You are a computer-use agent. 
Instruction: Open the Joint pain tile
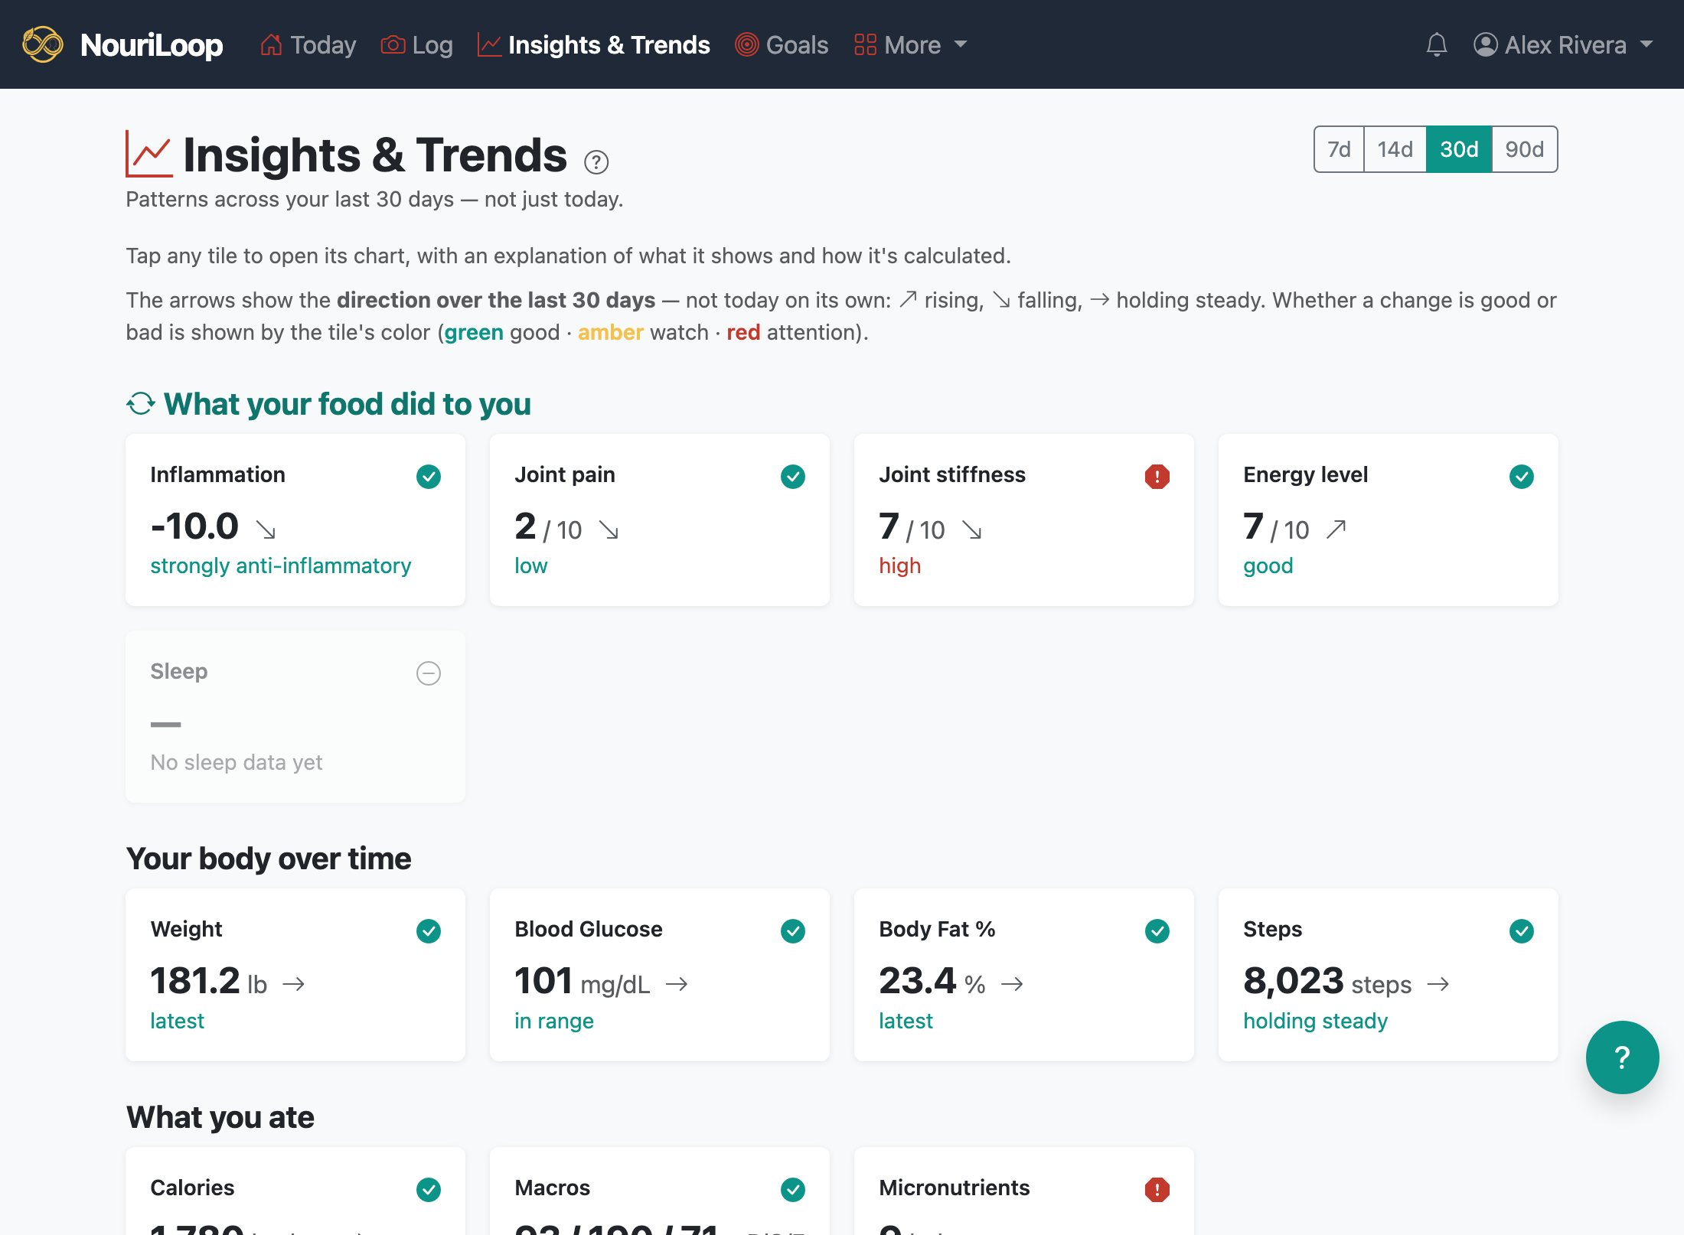(660, 520)
